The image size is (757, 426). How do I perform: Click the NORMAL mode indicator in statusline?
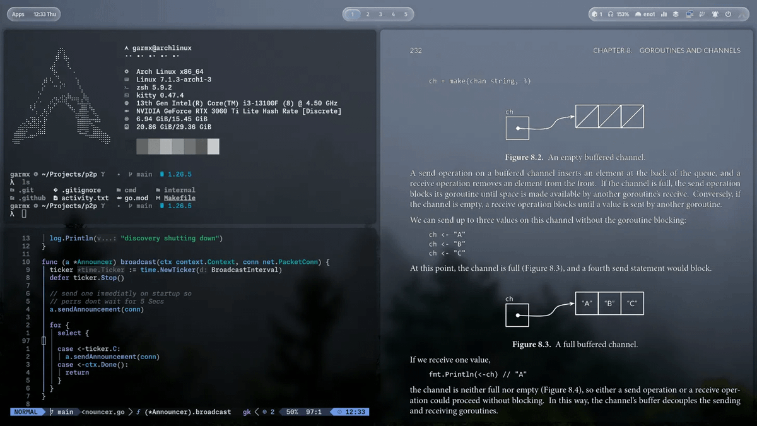click(x=26, y=412)
